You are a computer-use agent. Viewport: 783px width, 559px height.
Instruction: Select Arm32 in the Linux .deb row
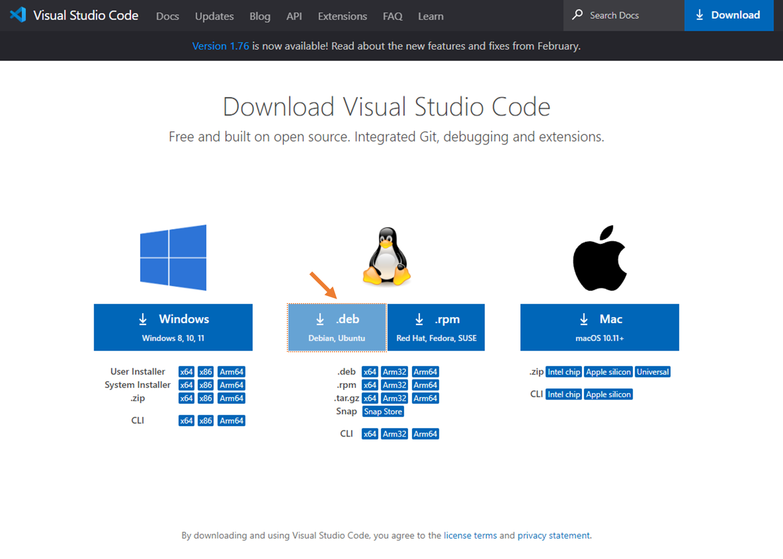coord(395,372)
